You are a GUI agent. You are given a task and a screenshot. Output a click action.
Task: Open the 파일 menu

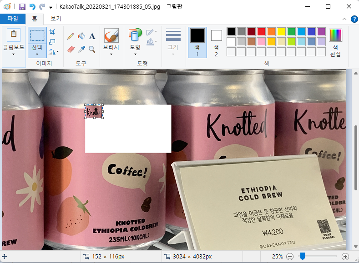click(x=13, y=19)
